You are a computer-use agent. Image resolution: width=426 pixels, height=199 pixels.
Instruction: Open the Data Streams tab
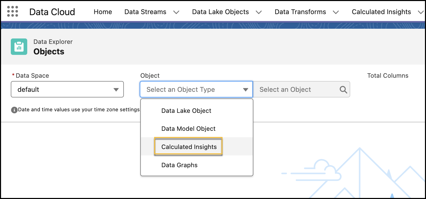pyautogui.click(x=145, y=12)
